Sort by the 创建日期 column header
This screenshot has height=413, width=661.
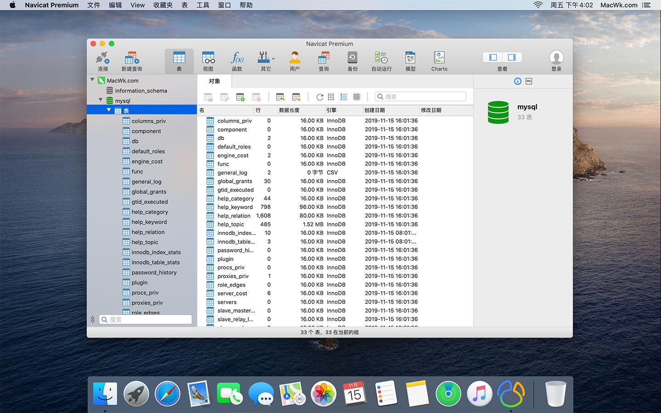(391, 110)
